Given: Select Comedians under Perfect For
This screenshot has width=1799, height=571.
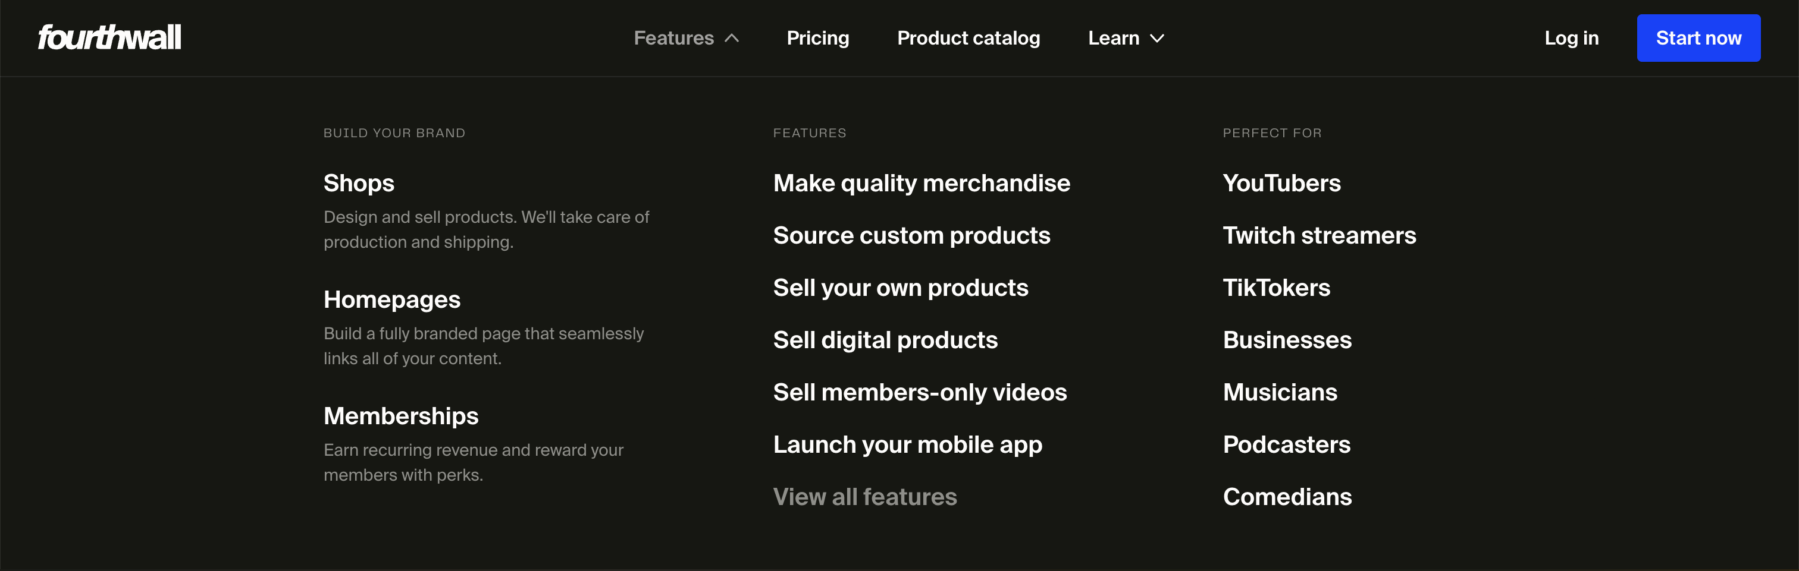Looking at the screenshot, I should coord(1287,497).
